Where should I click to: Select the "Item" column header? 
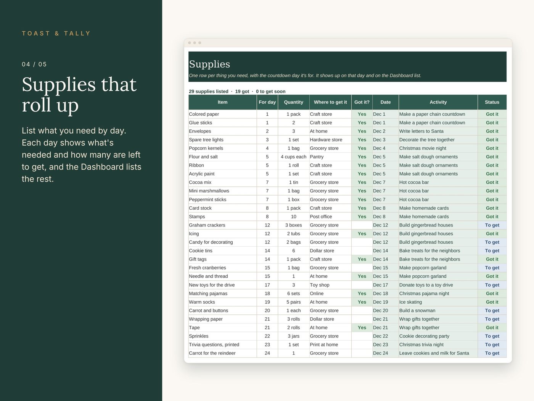tap(222, 102)
